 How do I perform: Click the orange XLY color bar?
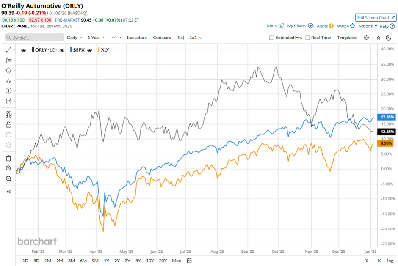99,50
